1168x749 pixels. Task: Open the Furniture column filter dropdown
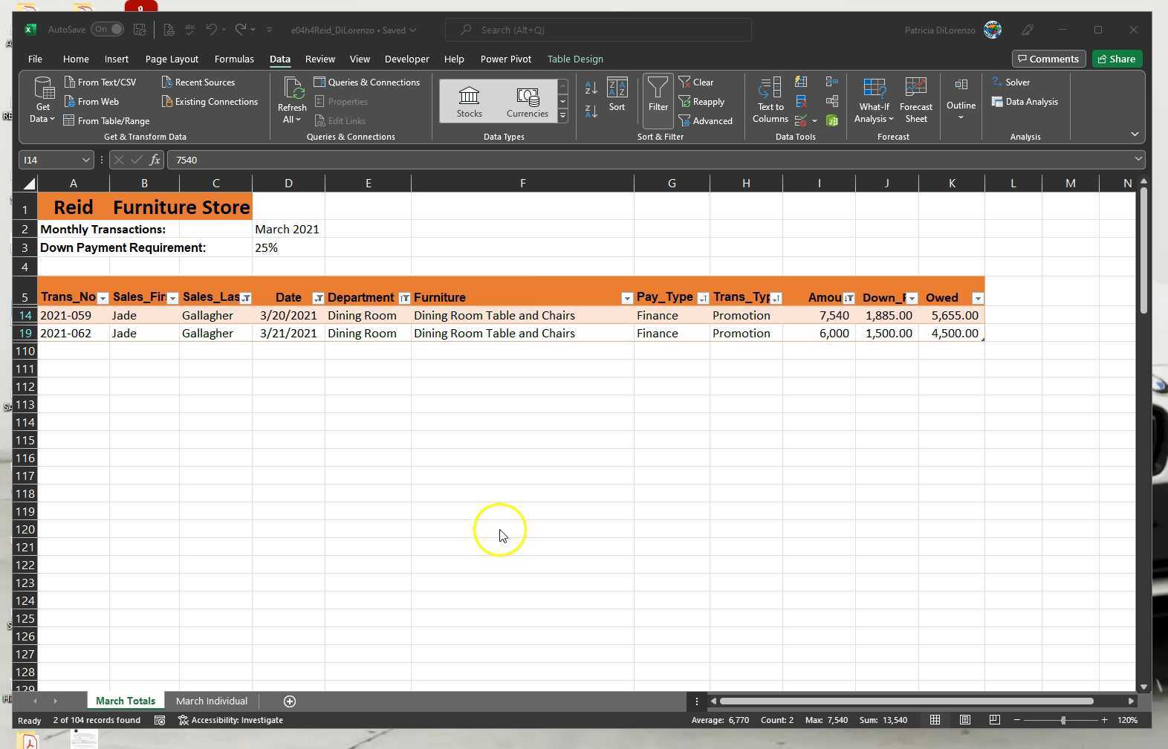[x=626, y=298]
